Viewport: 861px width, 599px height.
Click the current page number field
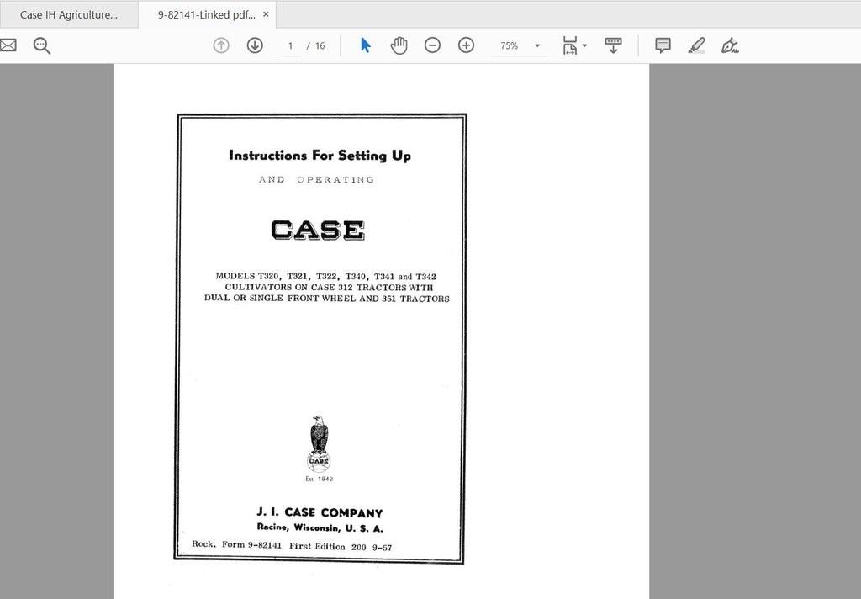[x=290, y=46]
